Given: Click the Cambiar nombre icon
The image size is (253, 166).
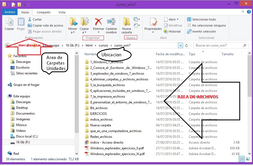Looking at the screenshot, I should point(111,22).
